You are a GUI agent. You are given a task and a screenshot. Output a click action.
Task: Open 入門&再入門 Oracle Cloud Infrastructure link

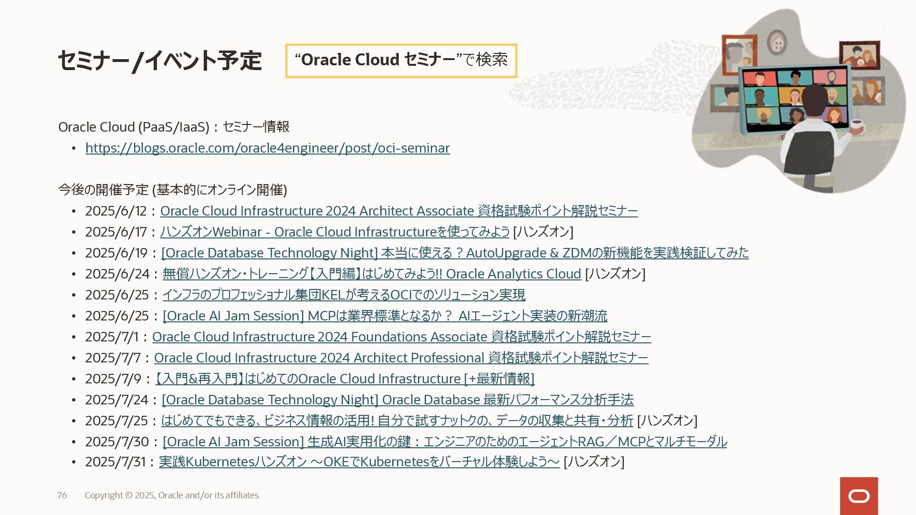(x=345, y=379)
